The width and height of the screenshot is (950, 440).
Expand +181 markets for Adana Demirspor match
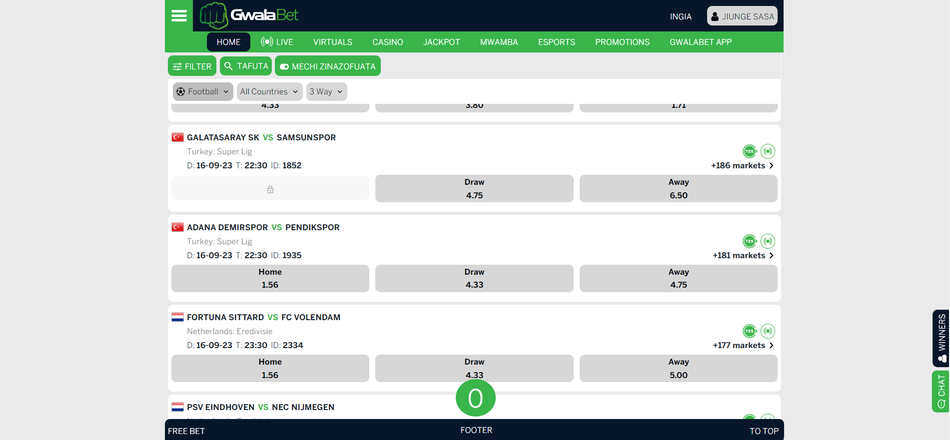coord(744,255)
